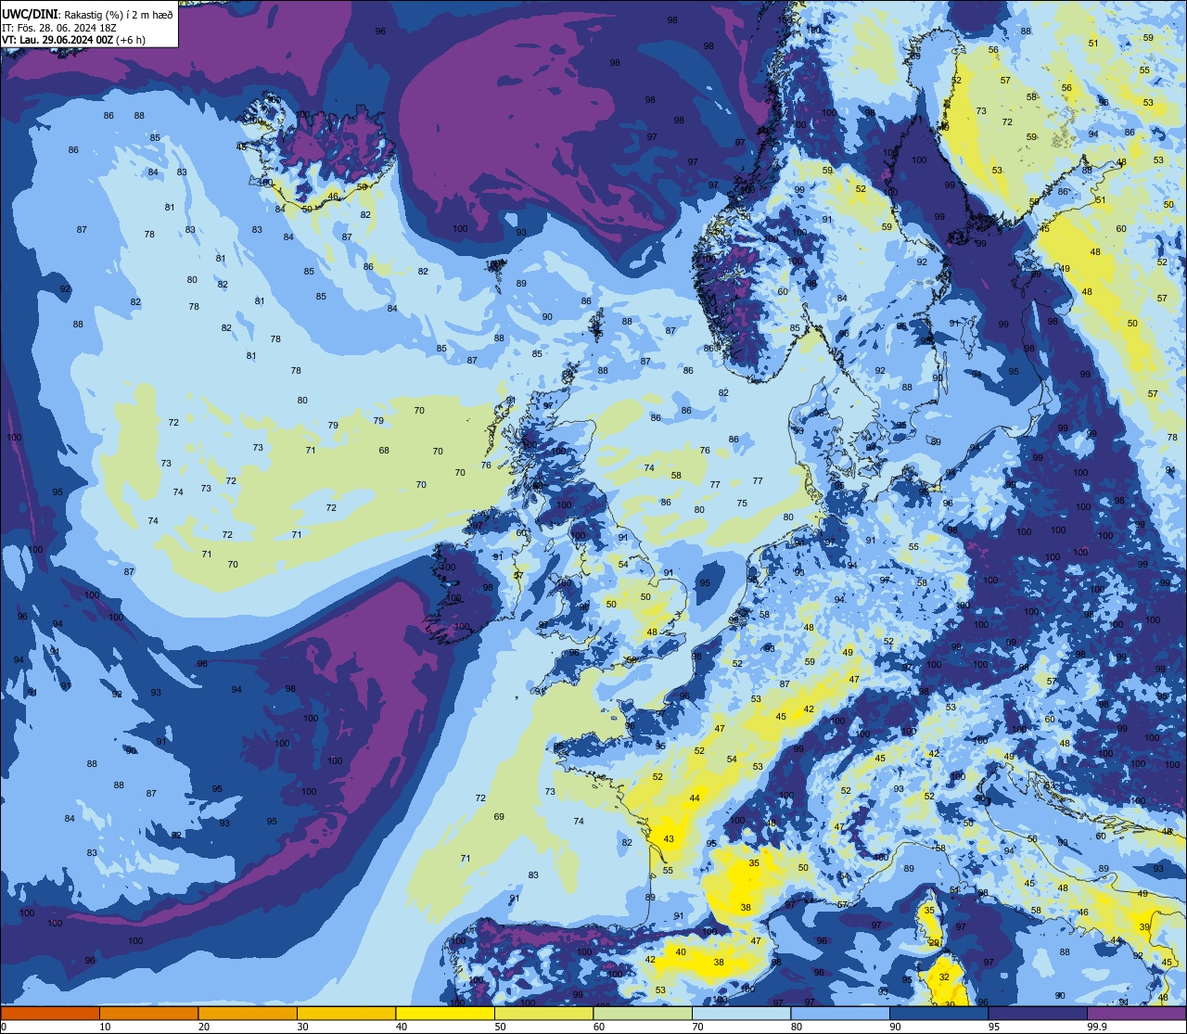This screenshot has width=1187, height=1034.
Task: Click the 'VT: Lau. 29.06.2024 00Z' line
Action: (x=57, y=40)
